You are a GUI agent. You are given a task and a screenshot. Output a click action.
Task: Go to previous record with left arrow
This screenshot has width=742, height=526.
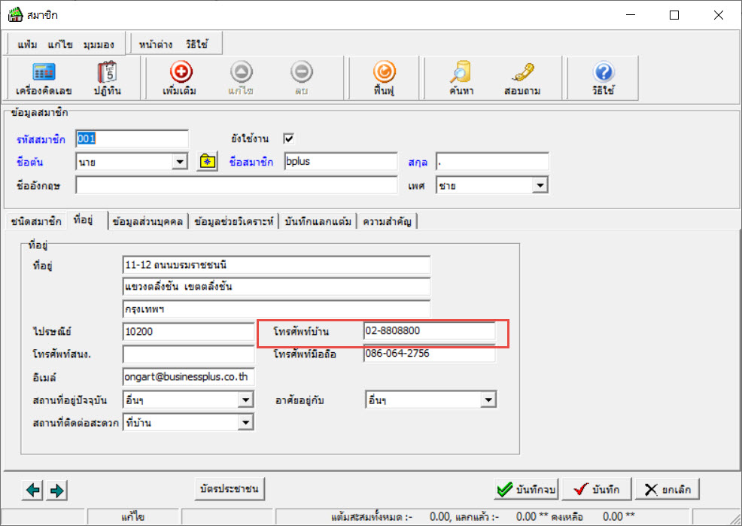click(33, 490)
